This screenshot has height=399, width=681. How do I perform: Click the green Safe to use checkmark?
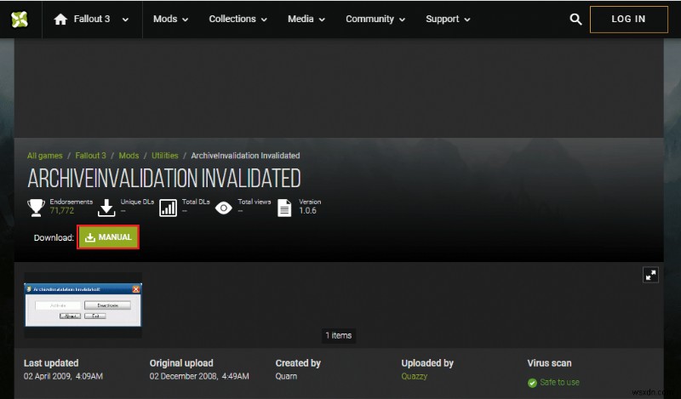(x=532, y=383)
